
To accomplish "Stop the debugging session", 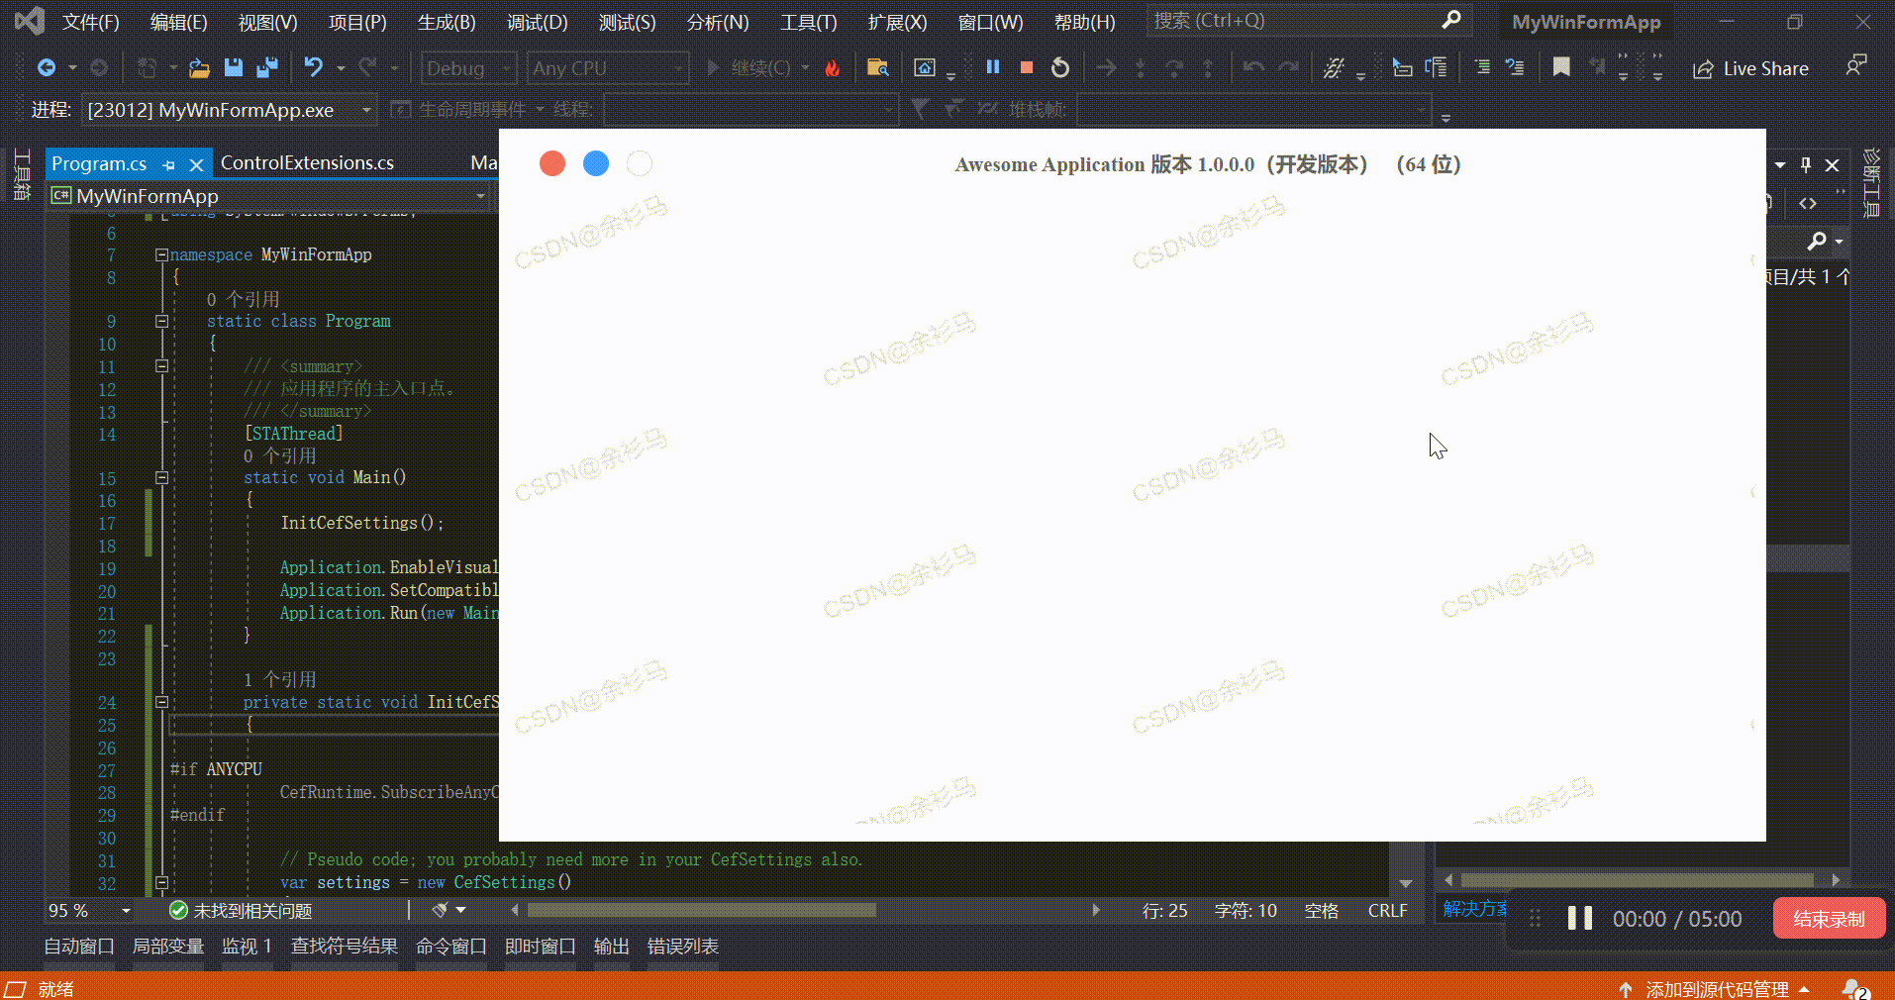I will click(x=1026, y=67).
